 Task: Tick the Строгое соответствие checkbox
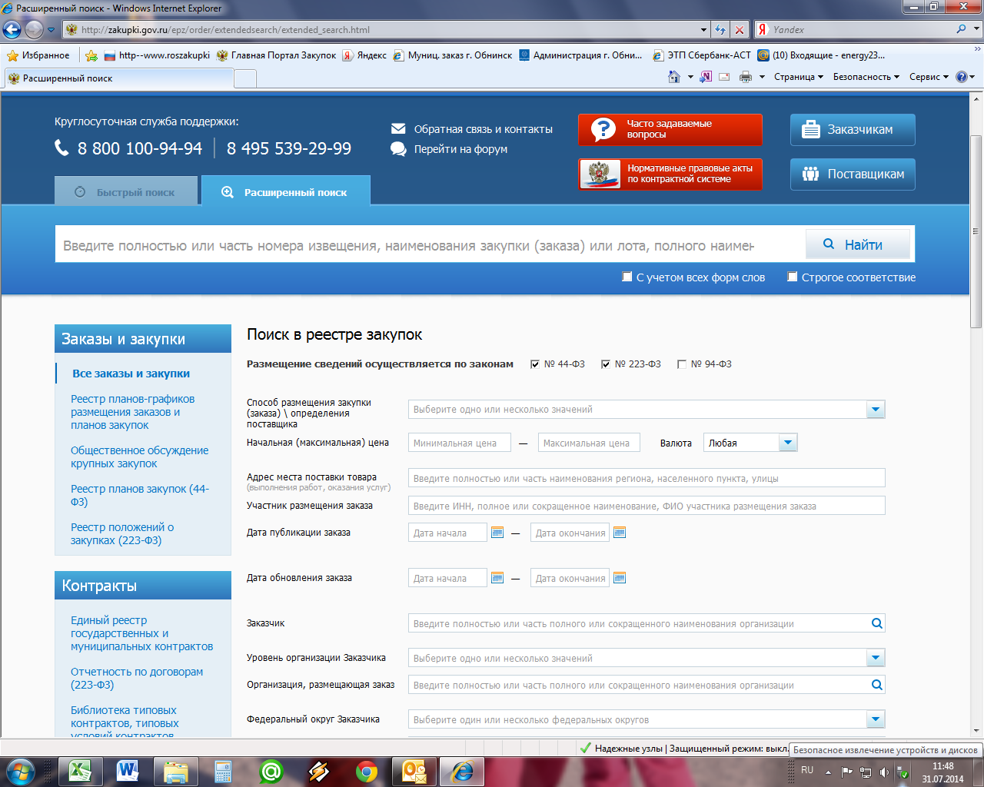pyautogui.click(x=793, y=277)
